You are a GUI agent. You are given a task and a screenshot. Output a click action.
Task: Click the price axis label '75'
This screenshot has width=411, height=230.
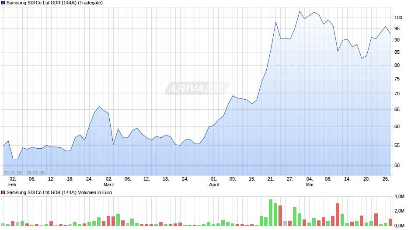click(397, 79)
